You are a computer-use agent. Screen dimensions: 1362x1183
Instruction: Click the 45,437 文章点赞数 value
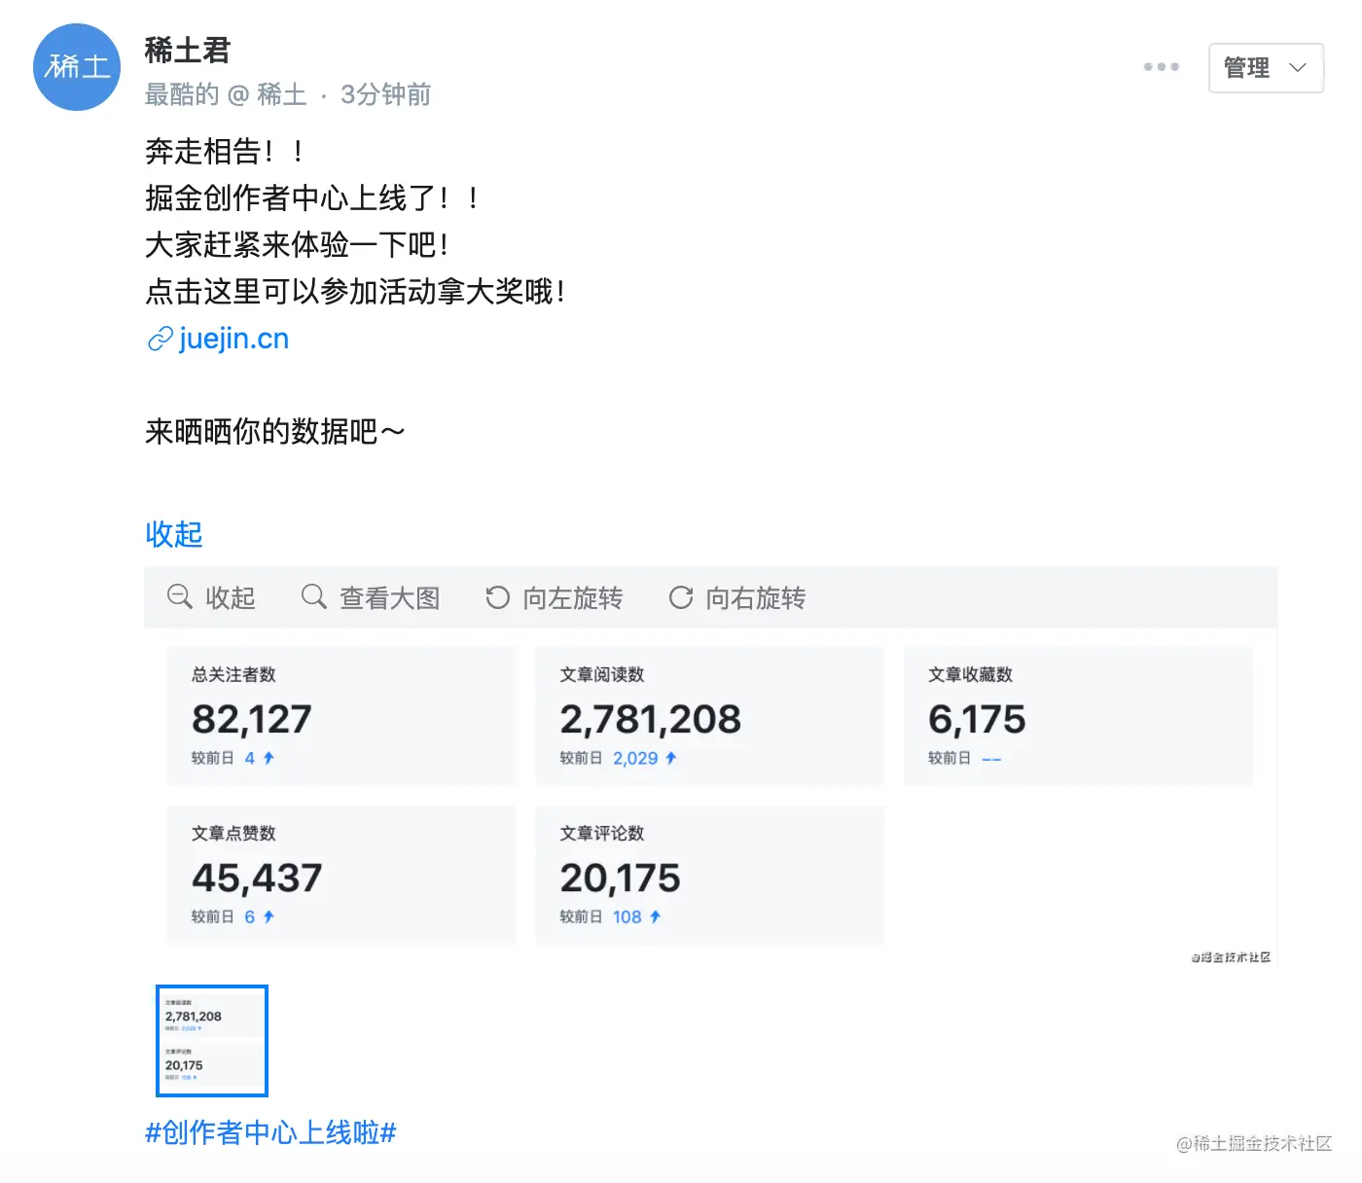pos(257,878)
